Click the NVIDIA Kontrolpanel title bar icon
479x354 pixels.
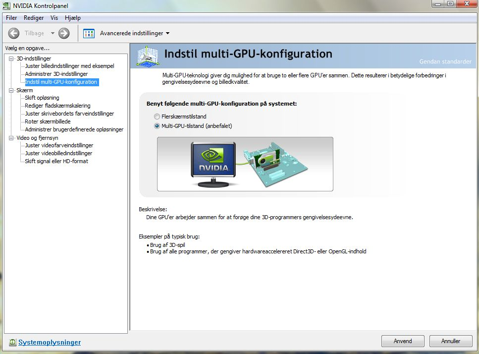pos(6,5)
